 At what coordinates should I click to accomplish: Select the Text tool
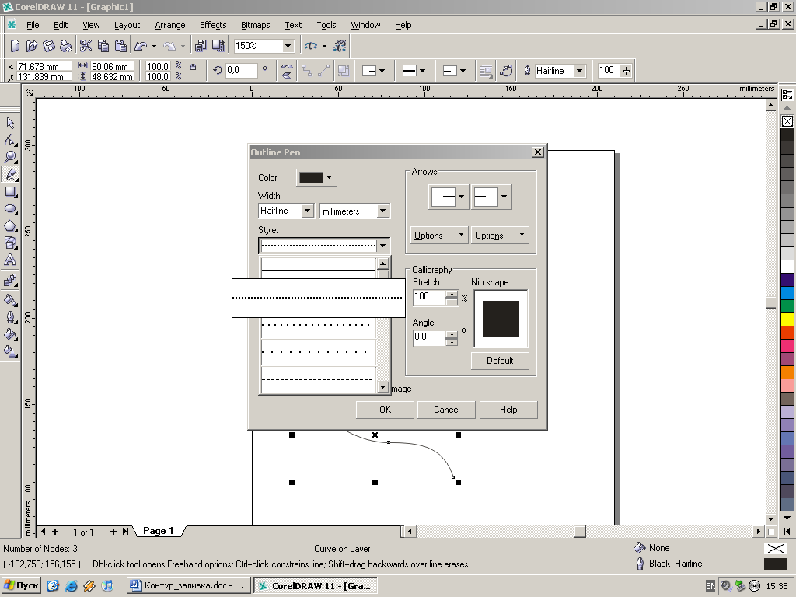tap(10, 260)
